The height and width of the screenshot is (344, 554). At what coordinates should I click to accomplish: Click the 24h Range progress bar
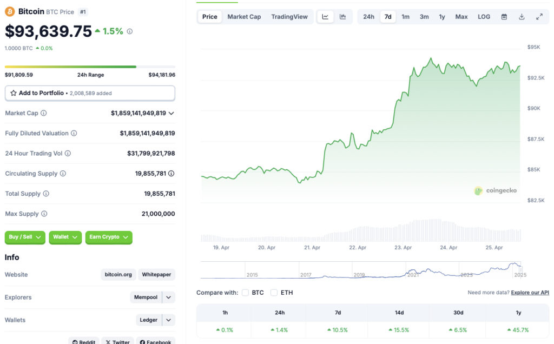[90, 67]
